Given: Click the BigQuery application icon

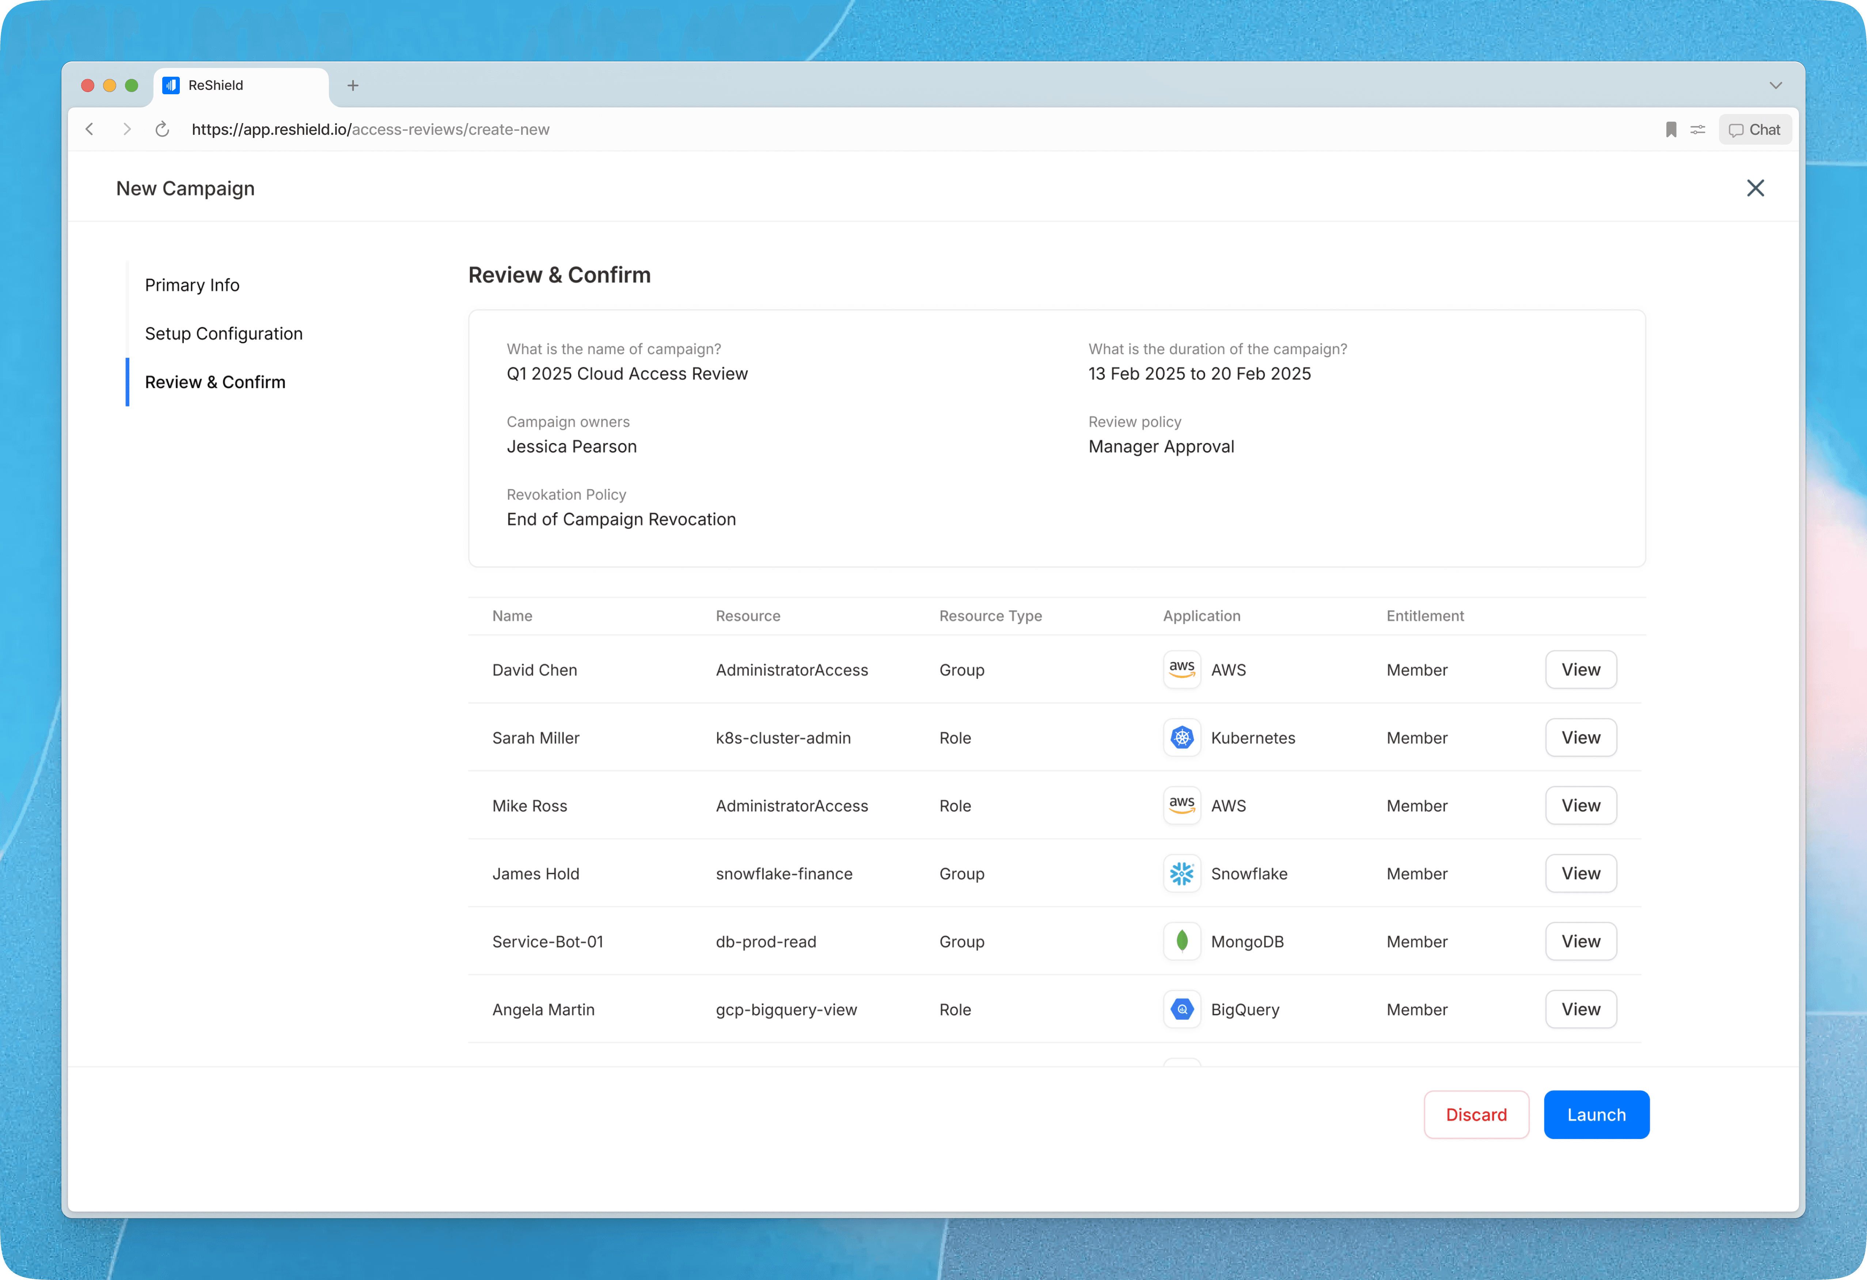Looking at the screenshot, I should coord(1182,1009).
